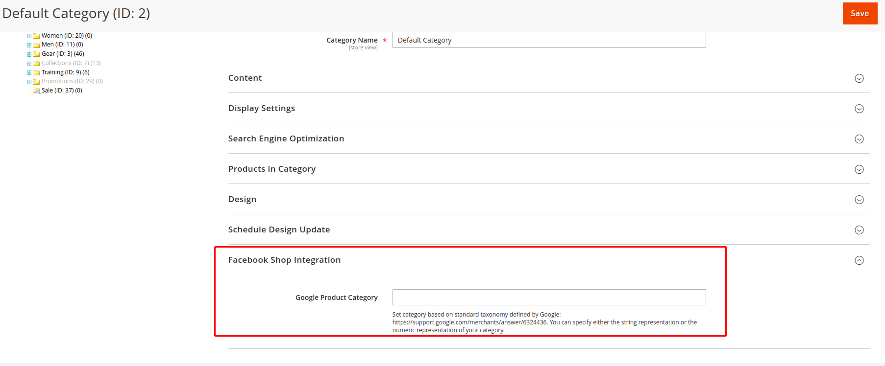
Task: Select the Collections (ID: 7) category label
Action: [x=71, y=63]
